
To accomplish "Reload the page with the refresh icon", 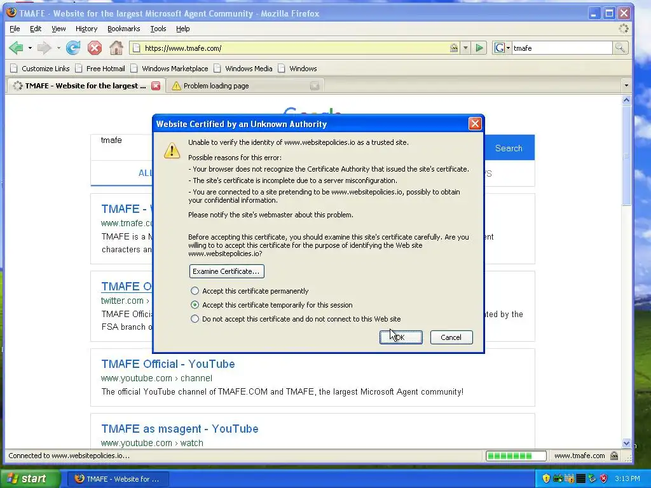I will (73, 48).
